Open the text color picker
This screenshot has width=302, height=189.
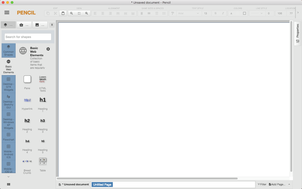click(232, 13)
